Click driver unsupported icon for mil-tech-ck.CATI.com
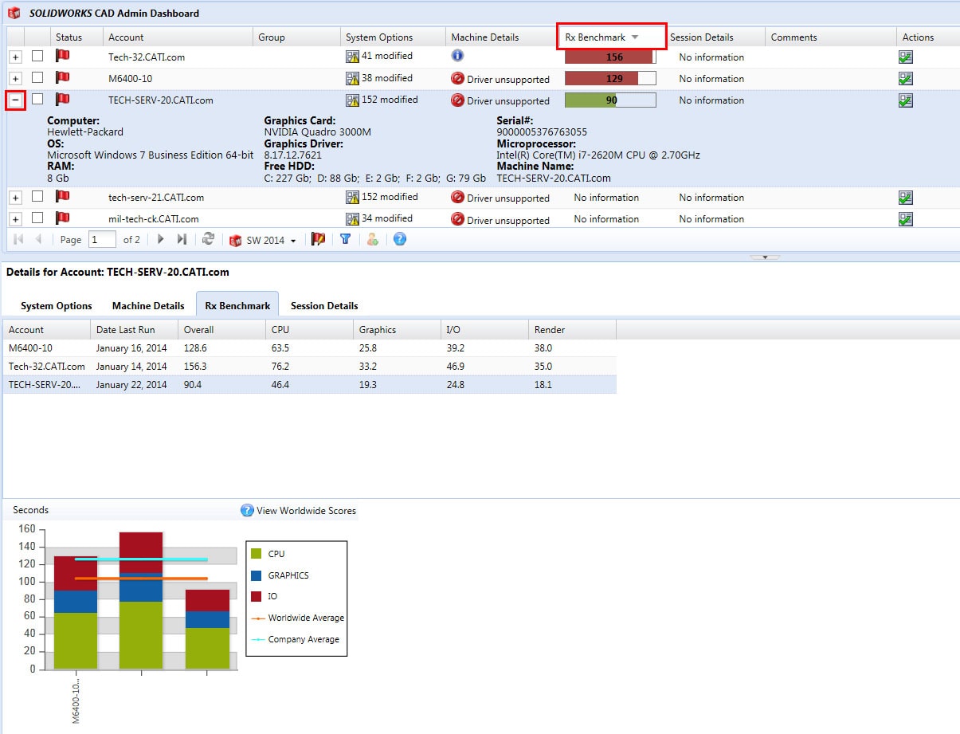This screenshot has height=734, width=960. tap(457, 218)
